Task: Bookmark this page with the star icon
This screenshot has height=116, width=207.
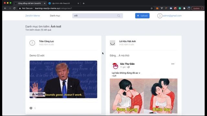Action: coord(152,8)
